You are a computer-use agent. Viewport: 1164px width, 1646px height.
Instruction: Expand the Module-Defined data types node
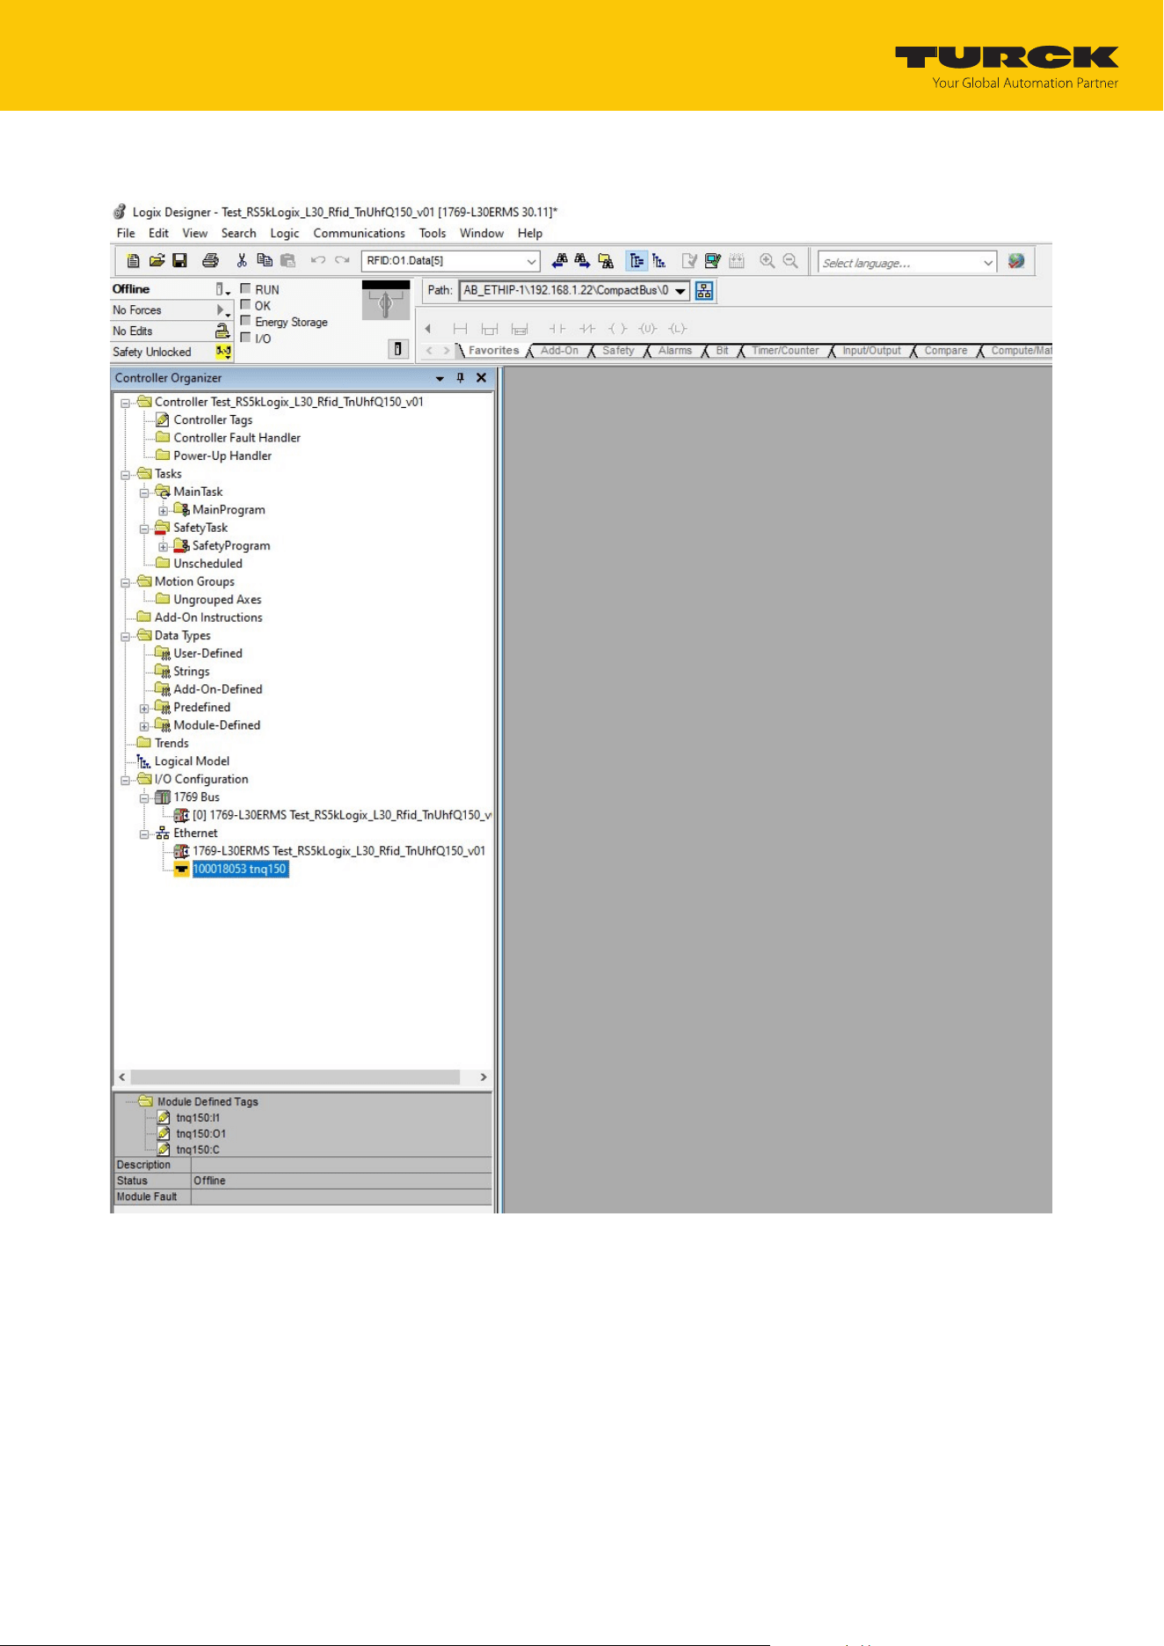coord(144,726)
